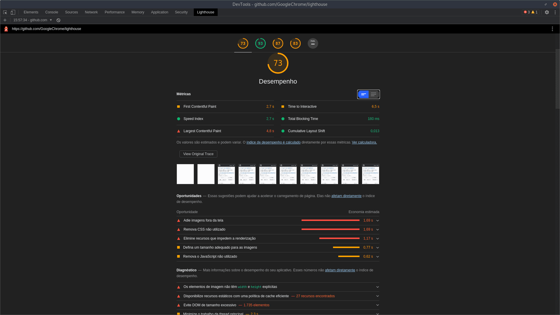The height and width of the screenshot is (315, 560).
Task: Click the Lighthouse logo icon
Action: (x=6, y=29)
